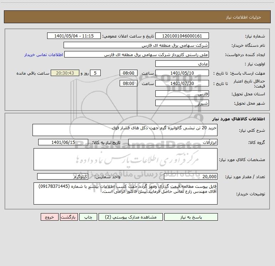Click the announcement date field 1401/05/04 - 11:15
275x266 pixels.
[x=74, y=36]
